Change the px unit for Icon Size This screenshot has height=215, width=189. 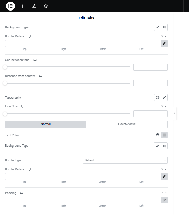coord(163,106)
